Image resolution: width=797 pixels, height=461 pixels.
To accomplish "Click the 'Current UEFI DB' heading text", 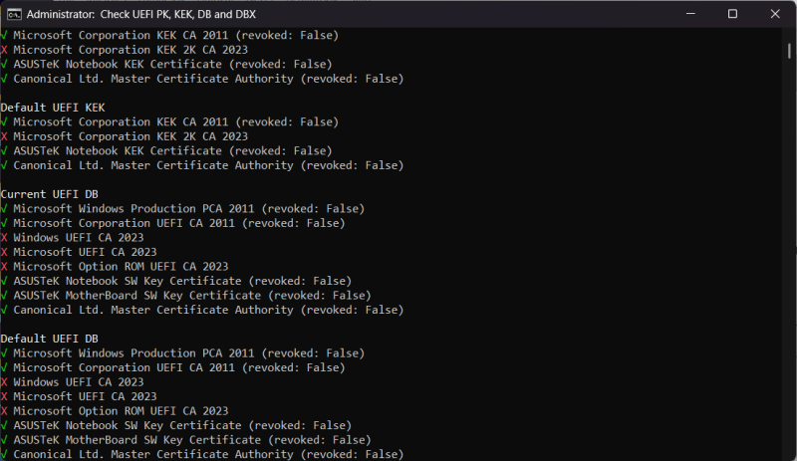I will pyautogui.click(x=49, y=194).
